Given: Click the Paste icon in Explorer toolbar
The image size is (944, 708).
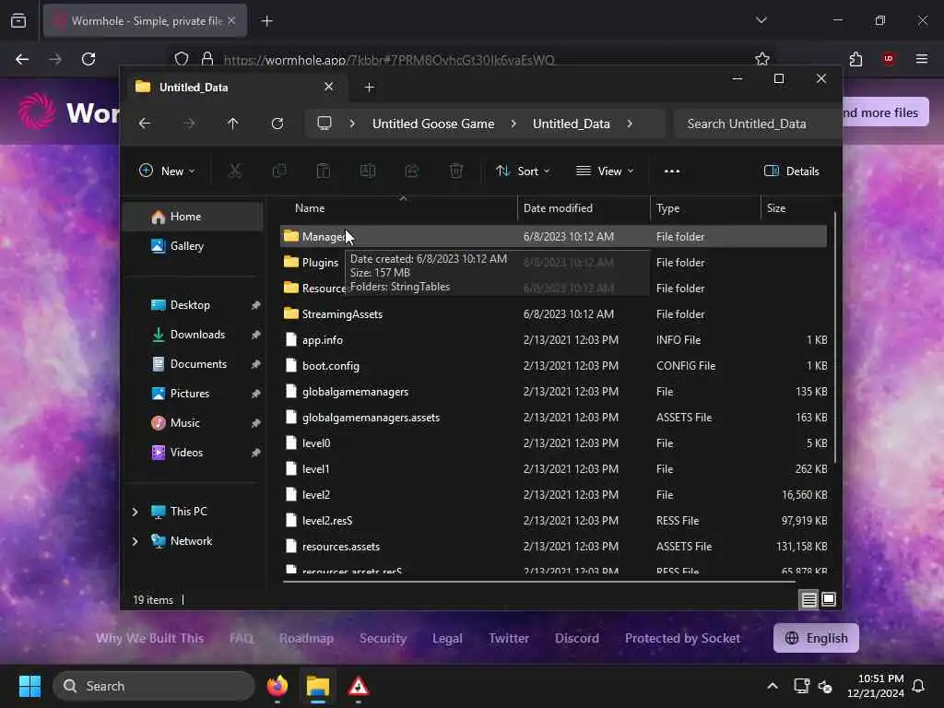Looking at the screenshot, I should pos(324,171).
